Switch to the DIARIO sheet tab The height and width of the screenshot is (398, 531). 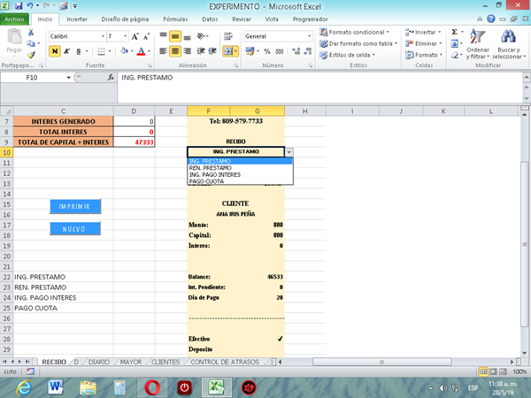pos(100,362)
